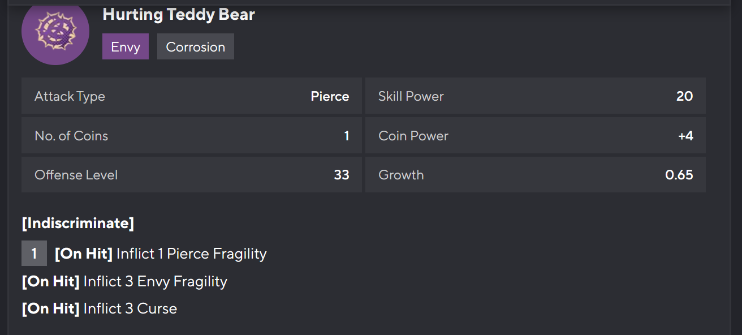Screen dimensions: 742x335
Task: Click the Attack Type label
Action: [70, 96]
